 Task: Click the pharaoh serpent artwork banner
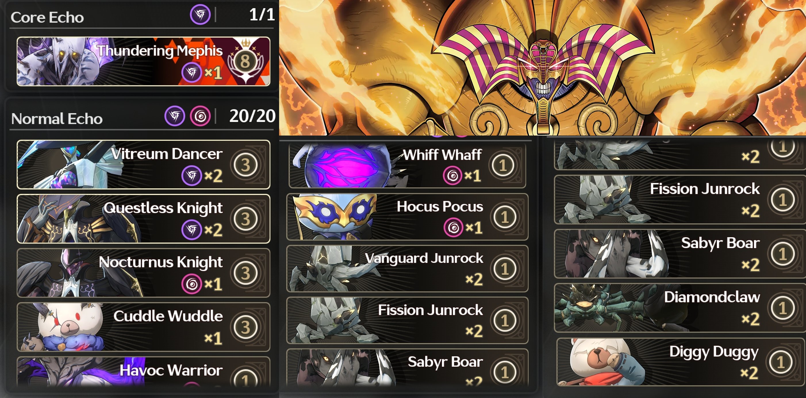tap(542, 67)
